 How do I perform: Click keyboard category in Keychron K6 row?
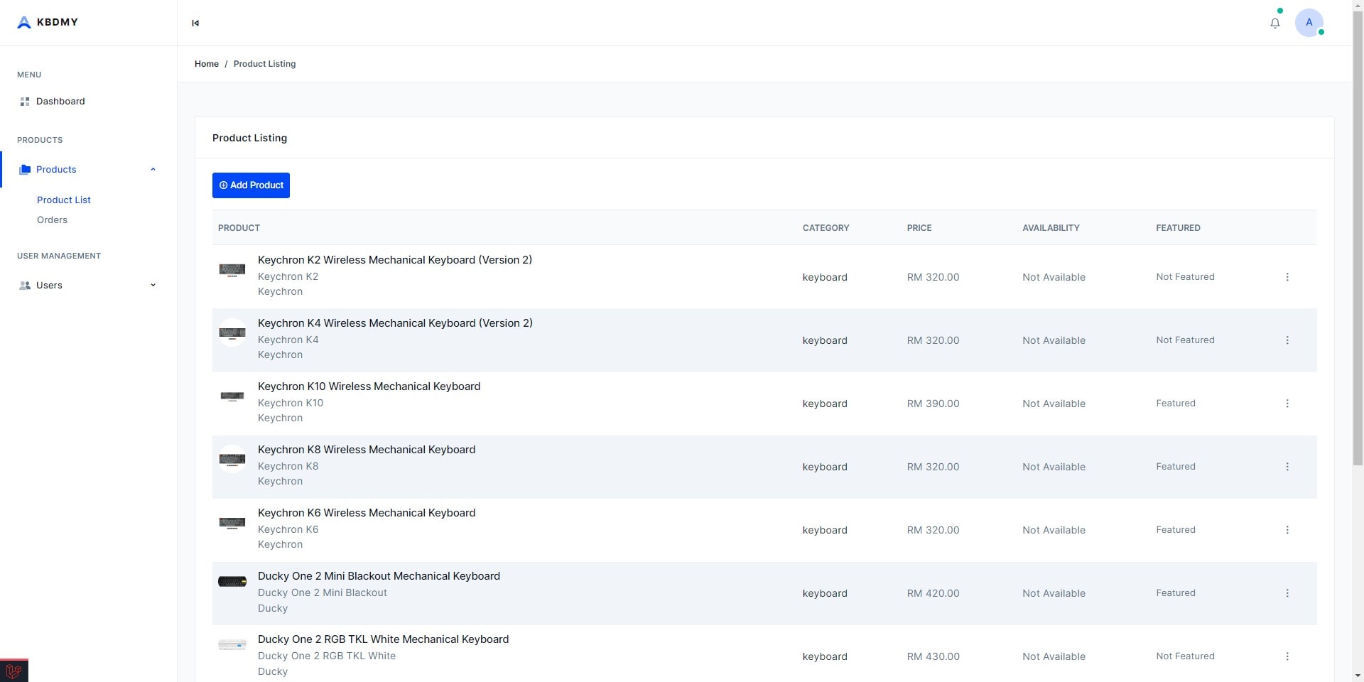[x=825, y=530]
